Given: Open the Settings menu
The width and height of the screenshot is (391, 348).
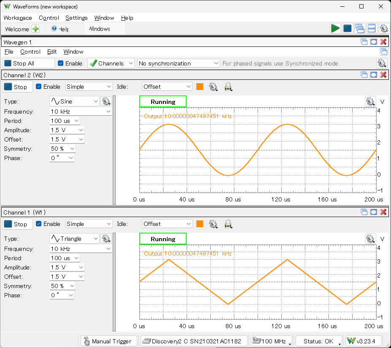Looking at the screenshot, I should point(76,18).
